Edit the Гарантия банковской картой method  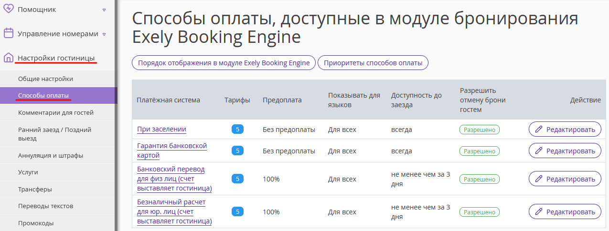565,151
